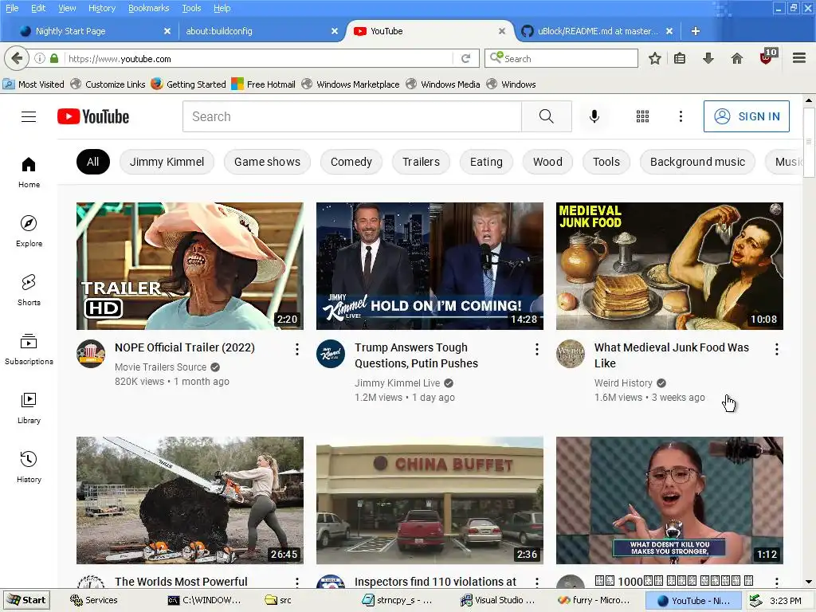Click the Firefox toolbar Search box
The height and width of the screenshot is (612, 816).
coord(561,58)
